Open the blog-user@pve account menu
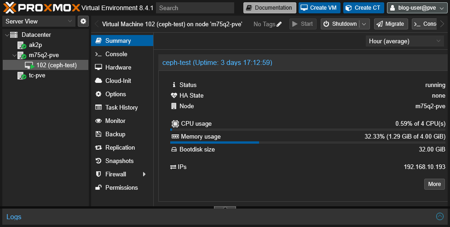This screenshot has width=450, height=227. (x=417, y=8)
